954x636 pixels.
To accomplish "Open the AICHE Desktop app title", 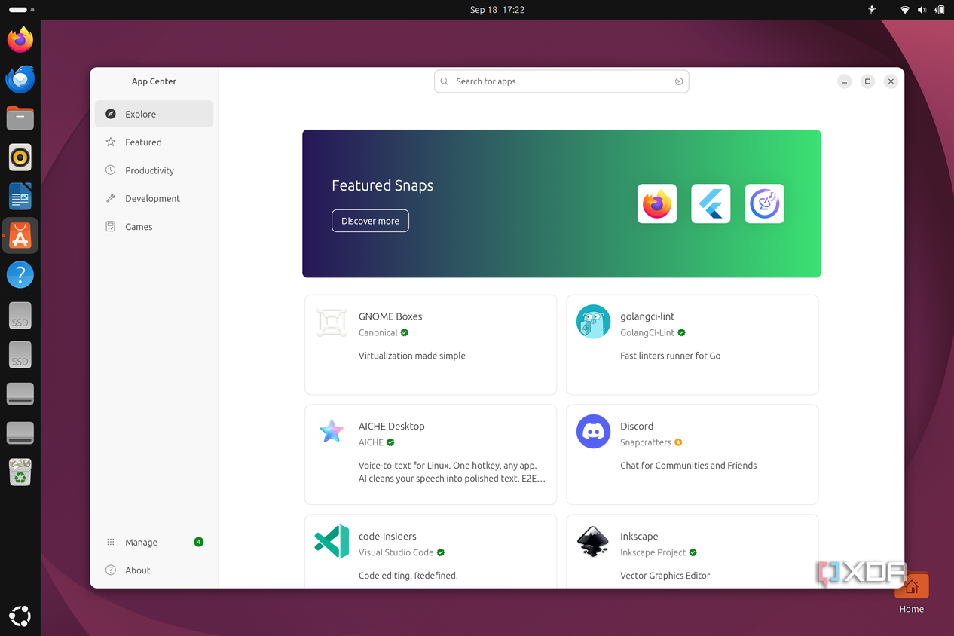I will pyautogui.click(x=392, y=427).
